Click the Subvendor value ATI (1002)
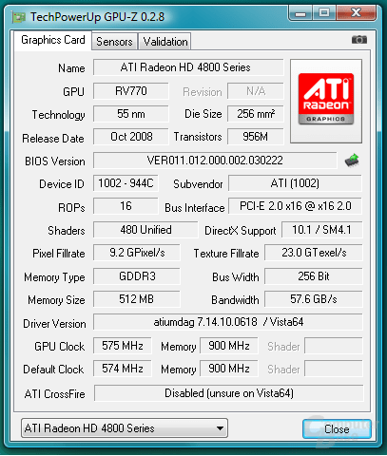This screenshot has width=387, height=456. pyautogui.click(x=295, y=183)
